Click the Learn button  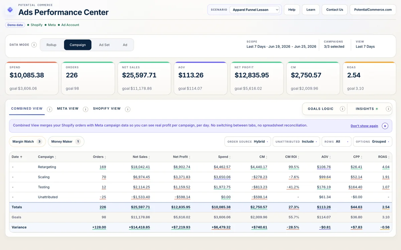(x=311, y=10)
